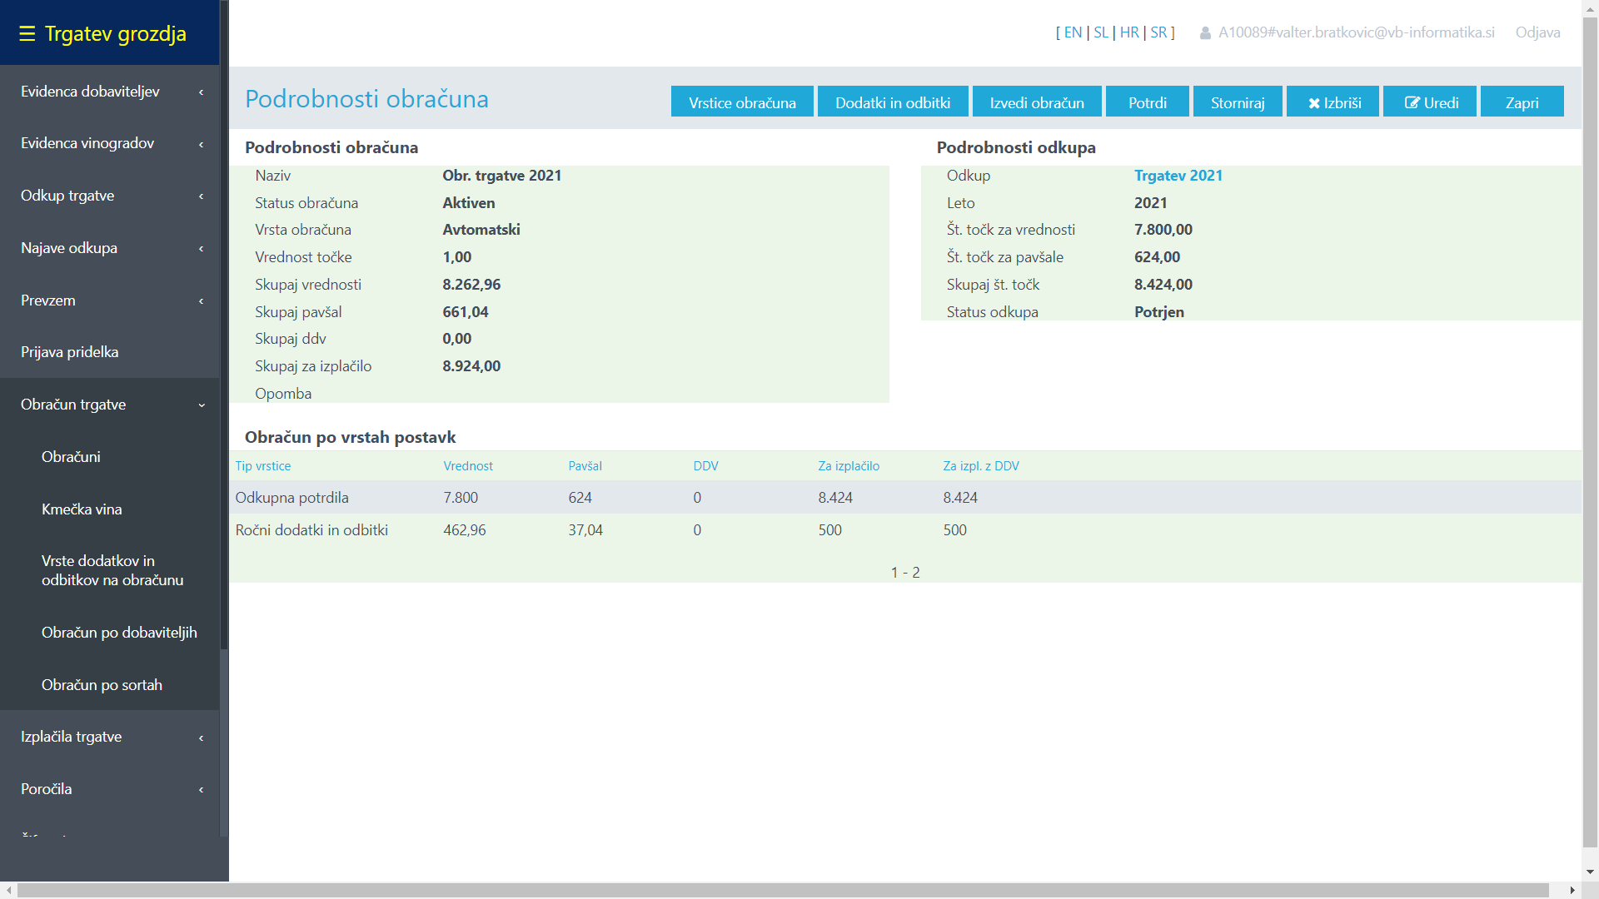Screen dimensions: 1599x899
Task: Click the X icon on Izbriši button
Action: click(1314, 103)
